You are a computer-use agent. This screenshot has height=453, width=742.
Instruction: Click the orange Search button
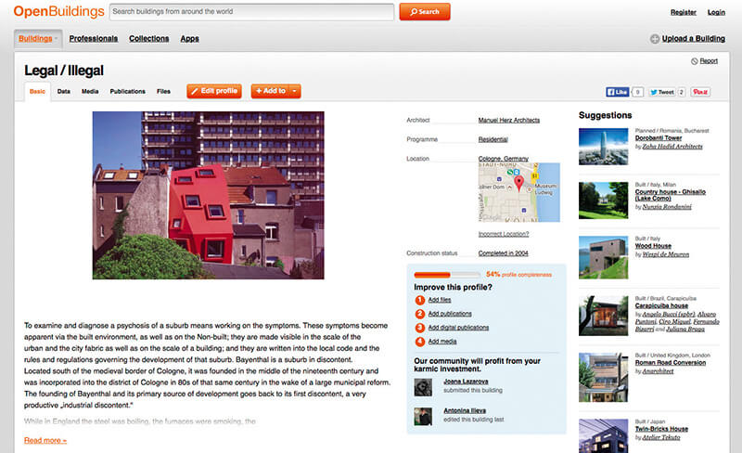pos(425,12)
